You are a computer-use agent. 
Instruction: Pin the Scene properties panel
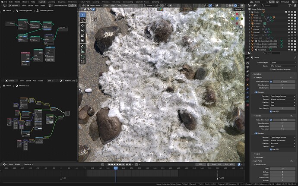(295, 57)
